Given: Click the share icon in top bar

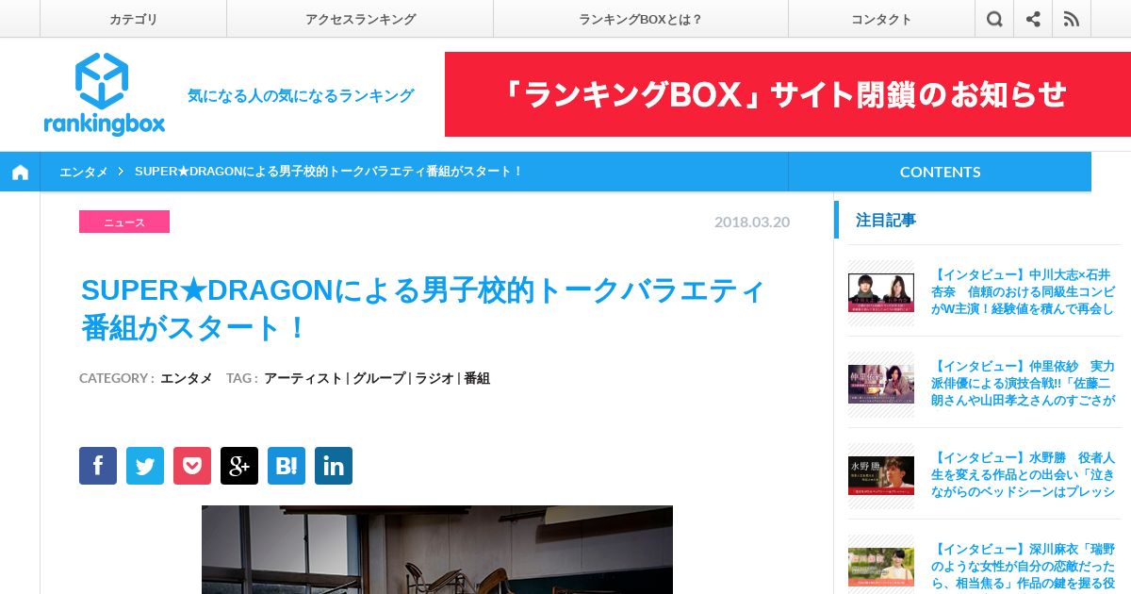Looking at the screenshot, I should 1033,19.
